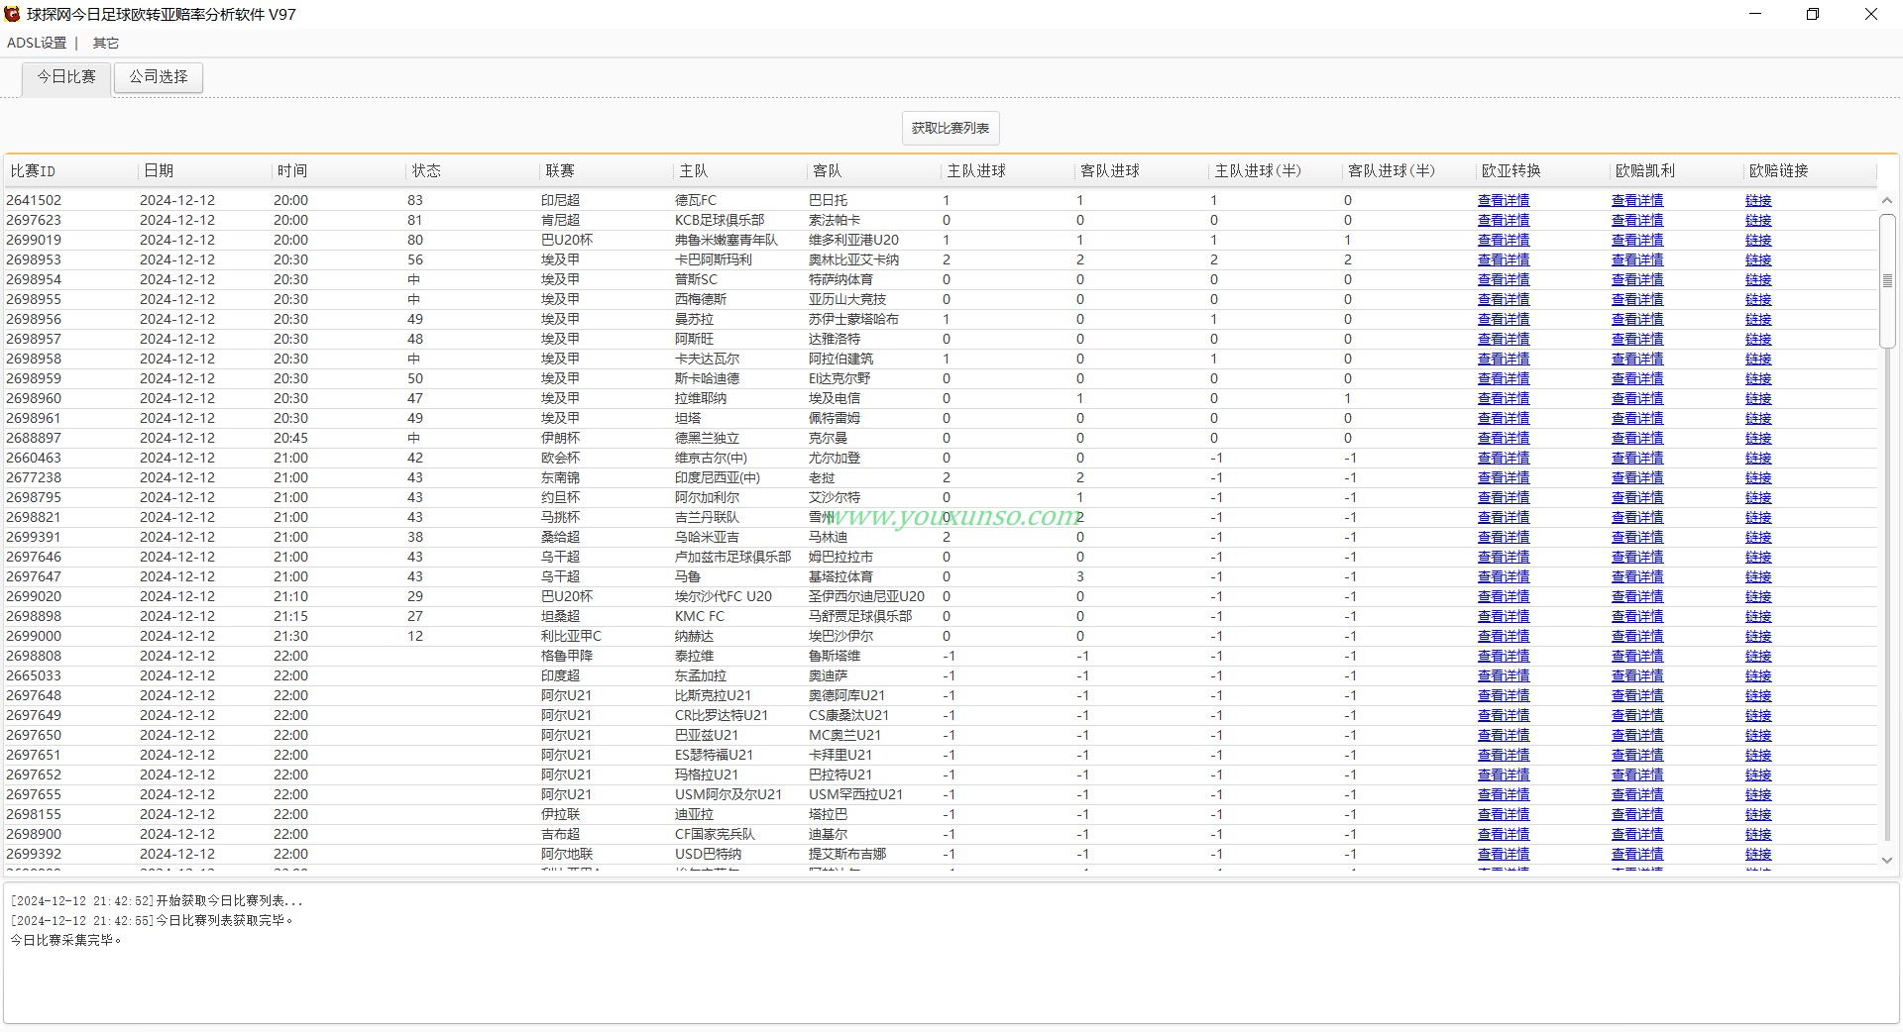Open 欧赔凯利 查看详情 for match 2641502
The height and width of the screenshot is (1032, 1903).
click(x=1637, y=200)
